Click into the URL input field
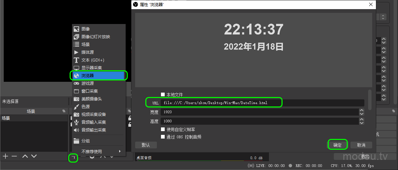The height and width of the screenshot is (170, 398). [x=261, y=103]
